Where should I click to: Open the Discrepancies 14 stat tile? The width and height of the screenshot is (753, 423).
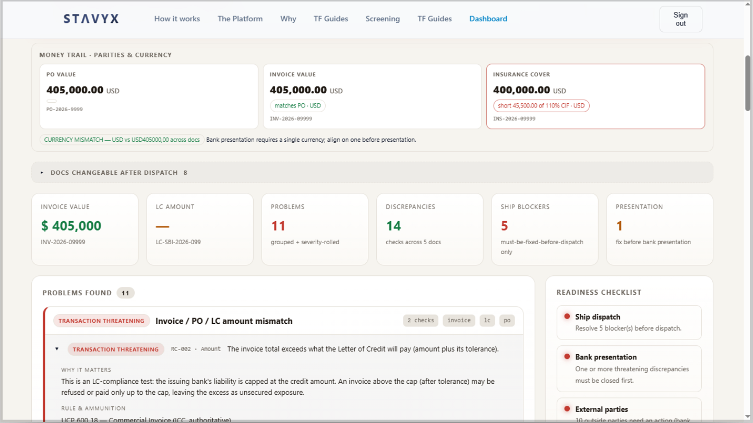[x=430, y=229]
